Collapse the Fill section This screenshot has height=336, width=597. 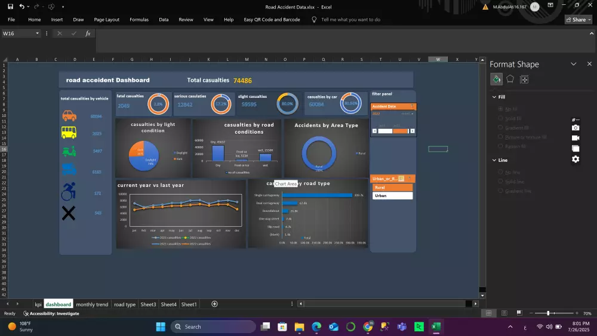[x=494, y=97]
